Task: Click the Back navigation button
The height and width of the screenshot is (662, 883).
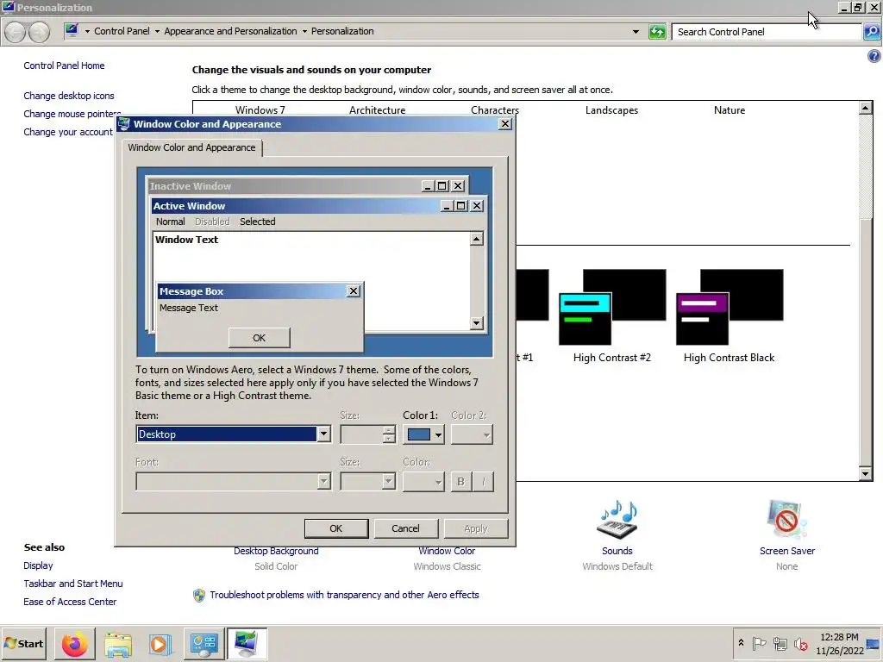Action: tap(16, 32)
